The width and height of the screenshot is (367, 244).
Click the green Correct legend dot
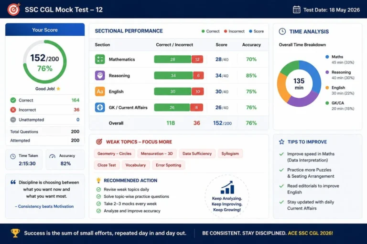203,31
